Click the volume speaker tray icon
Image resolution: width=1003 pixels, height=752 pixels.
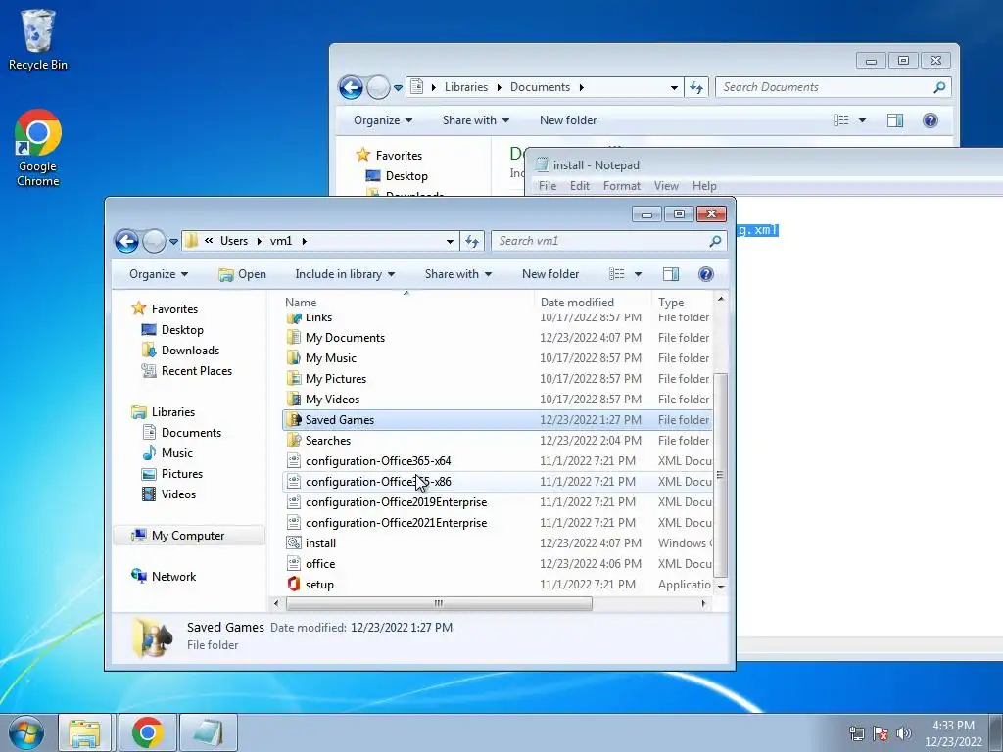tap(904, 733)
